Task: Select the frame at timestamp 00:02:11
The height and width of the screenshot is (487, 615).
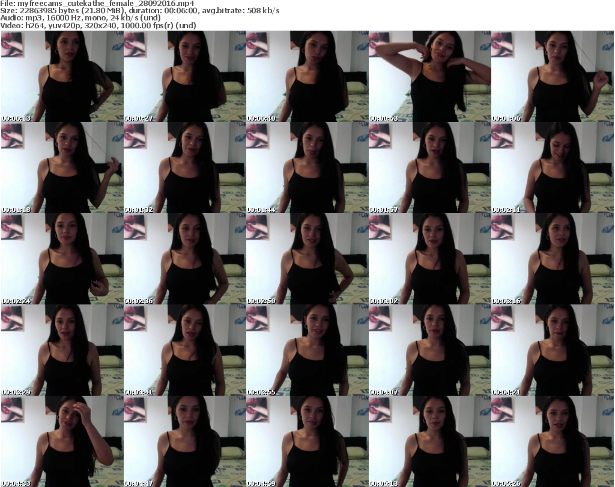Action: [553, 168]
